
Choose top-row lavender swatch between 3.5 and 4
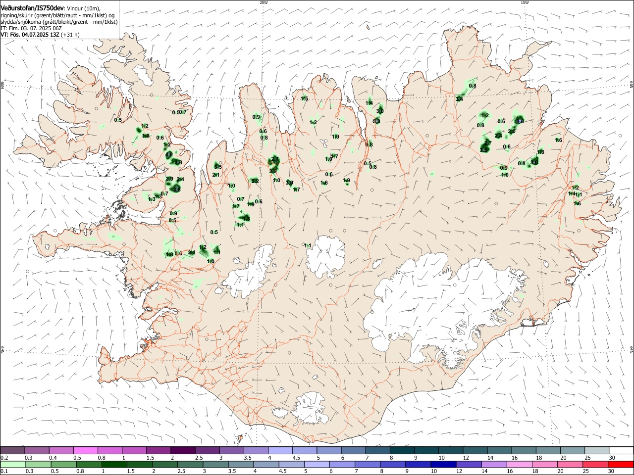pyautogui.click(x=256, y=451)
